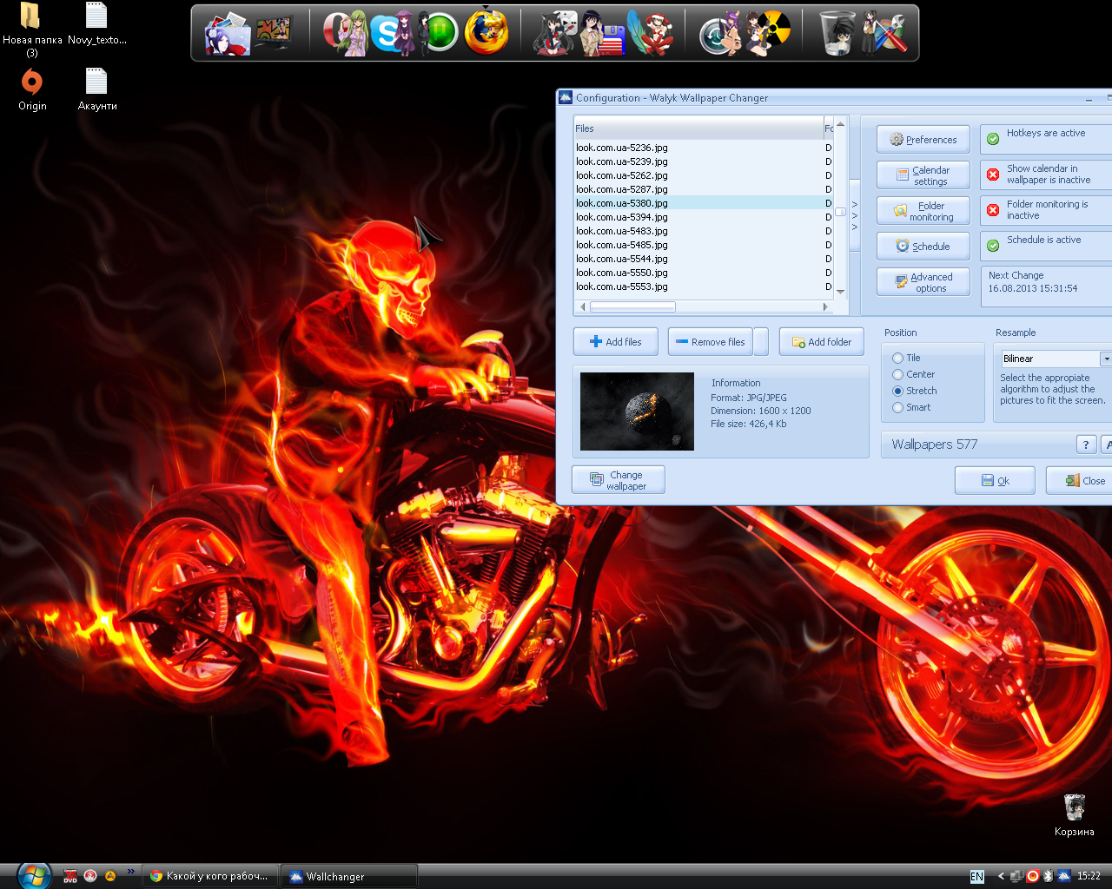The width and height of the screenshot is (1112, 889).
Task: Open Folder monitoring settings
Action: pos(923,211)
